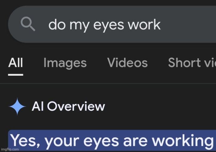Image resolution: width=216 pixels, height=152 pixels.
Task: Click the highlighted 'Yes, your eyes are working' text
Action: 112,141
